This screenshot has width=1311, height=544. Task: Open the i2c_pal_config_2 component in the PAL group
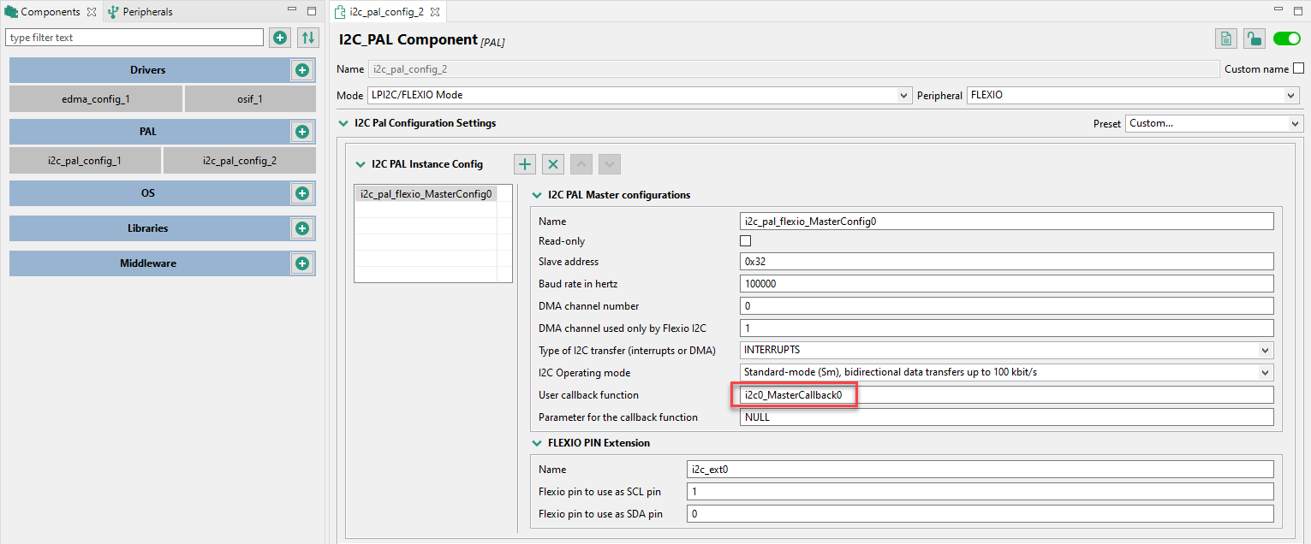[240, 161]
